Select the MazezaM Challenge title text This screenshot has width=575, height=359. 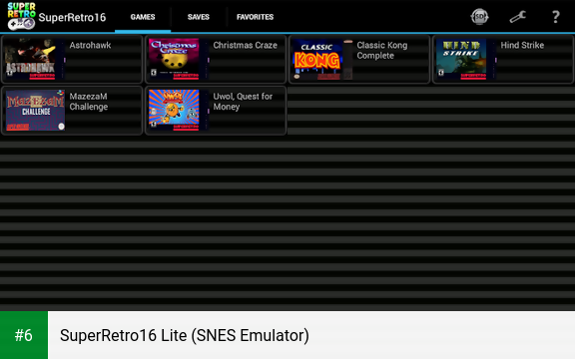[x=89, y=102]
